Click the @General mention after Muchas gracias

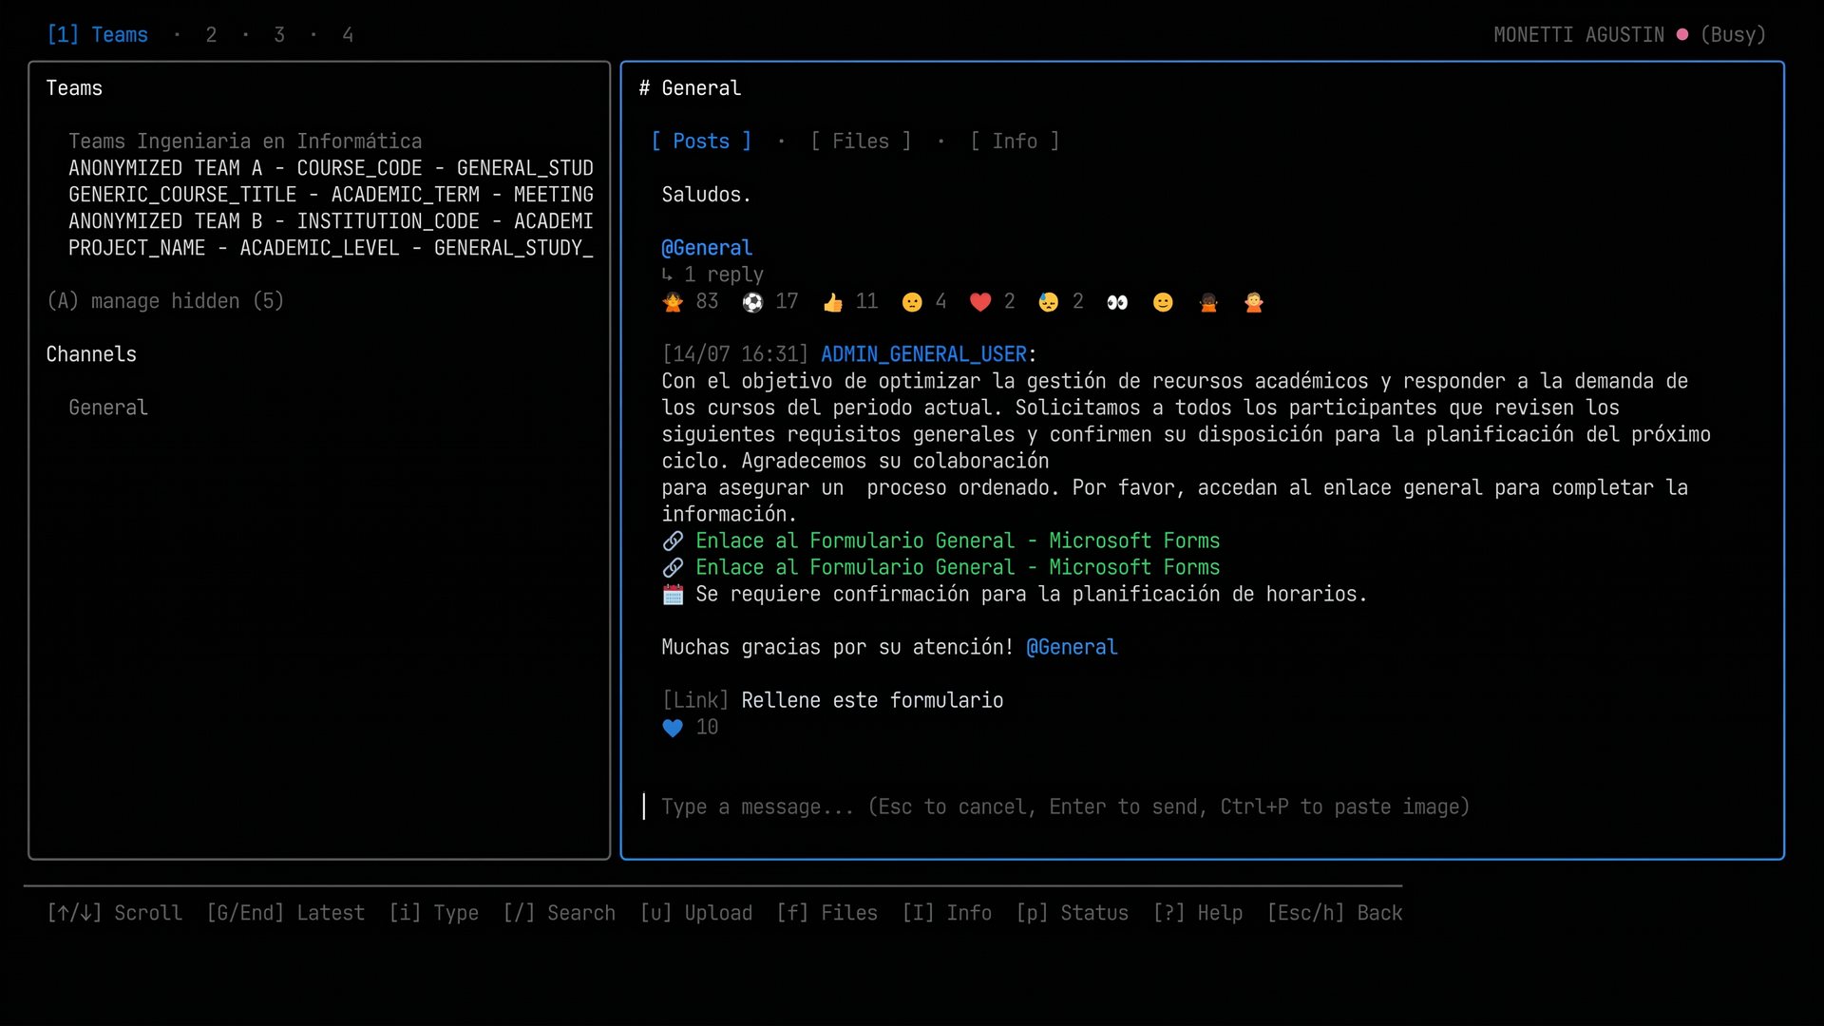(1072, 647)
